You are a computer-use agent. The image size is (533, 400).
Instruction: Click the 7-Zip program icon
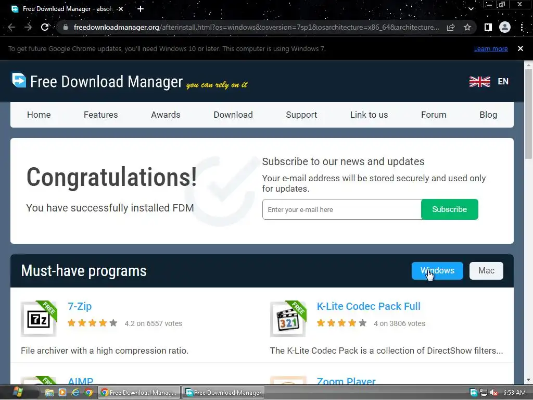pyautogui.click(x=39, y=319)
